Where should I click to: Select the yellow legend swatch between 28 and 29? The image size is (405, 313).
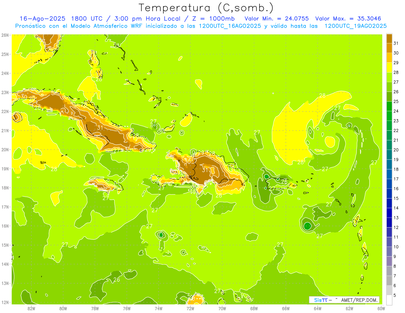click(x=389, y=68)
